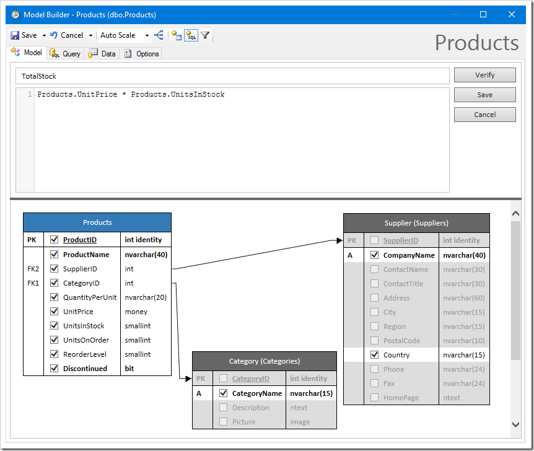
Task: Check the HomePage checkbox
Action: point(374,398)
